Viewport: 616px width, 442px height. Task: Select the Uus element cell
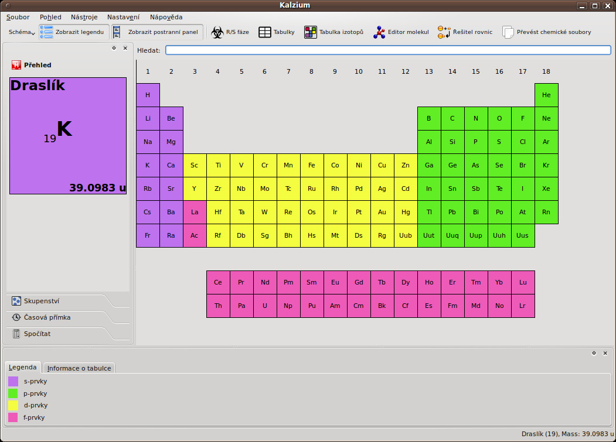coord(523,235)
